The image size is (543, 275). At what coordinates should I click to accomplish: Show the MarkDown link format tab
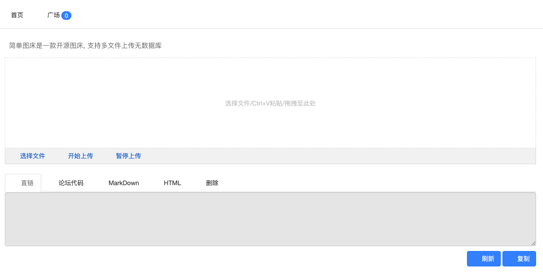pos(124,183)
